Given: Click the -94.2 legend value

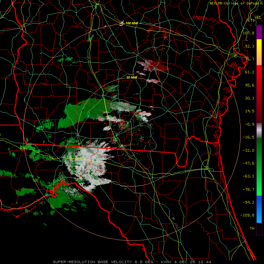Looking at the screenshot, I should [248, 202].
